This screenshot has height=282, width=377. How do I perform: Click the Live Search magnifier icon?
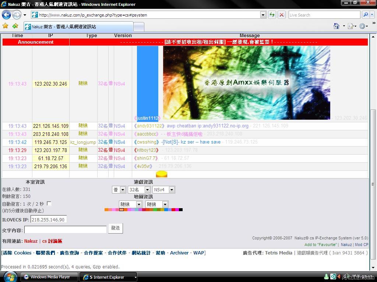(x=366, y=15)
